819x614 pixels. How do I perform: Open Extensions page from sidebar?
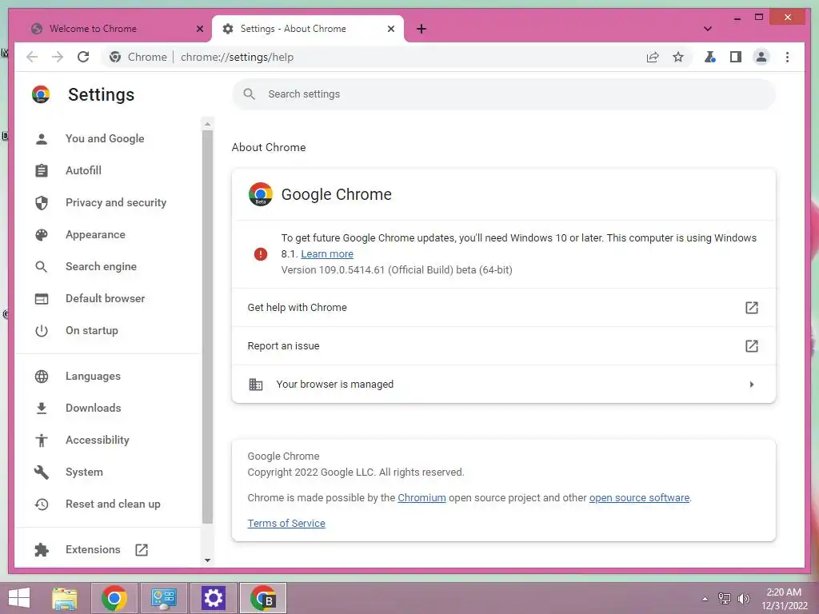93,549
